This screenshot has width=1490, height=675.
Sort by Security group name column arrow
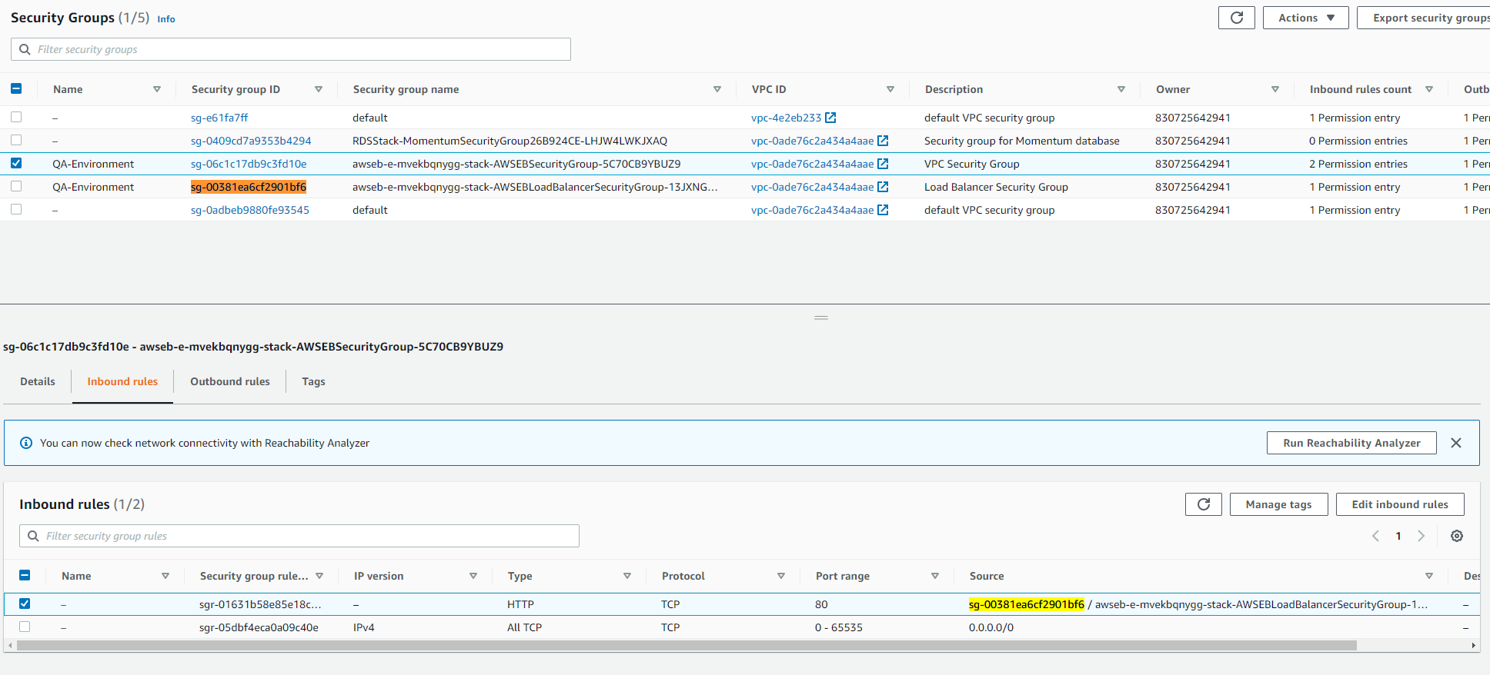(717, 89)
